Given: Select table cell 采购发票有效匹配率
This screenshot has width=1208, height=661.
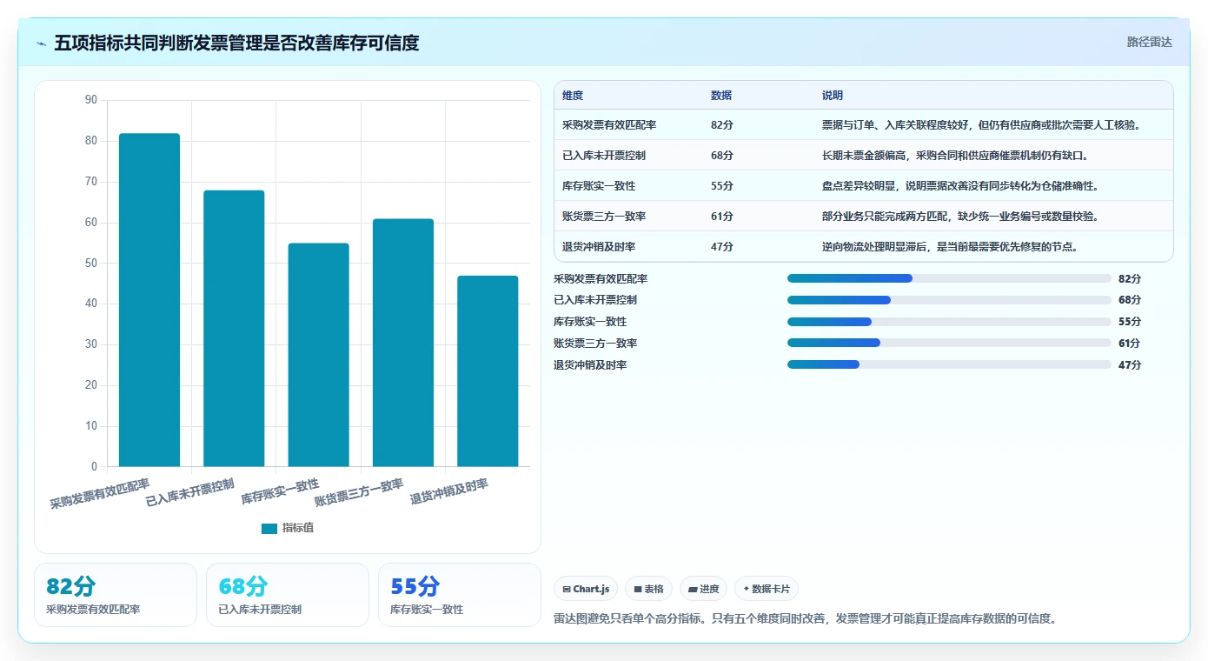Looking at the screenshot, I should click(x=609, y=124).
